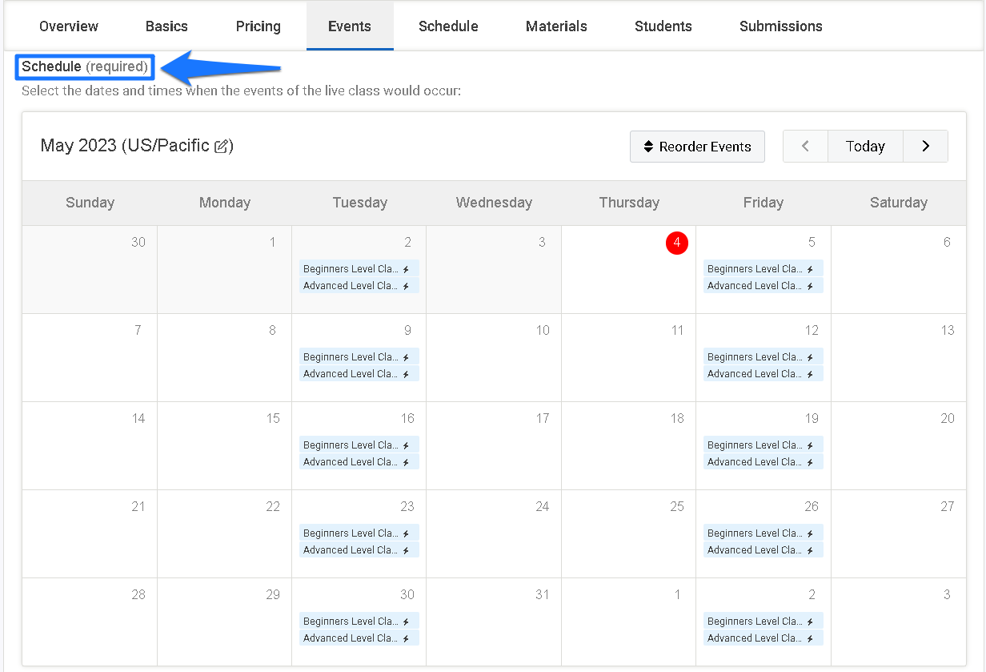
Task: Select Thursday May 18 cell
Action: pyautogui.click(x=629, y=445)
